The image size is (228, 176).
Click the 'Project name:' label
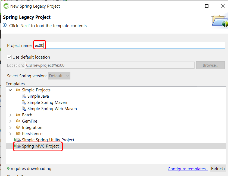point(20,45)
